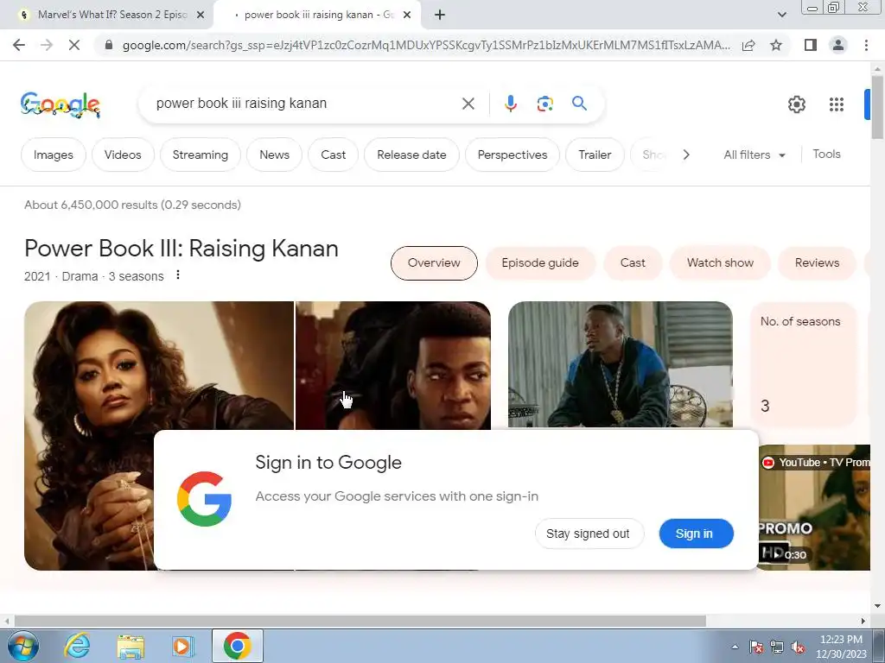The width and height of the screenshot is (885, 663).
Task: Stop loading the page
Action: pyautogui.click(x=74, y=45)
